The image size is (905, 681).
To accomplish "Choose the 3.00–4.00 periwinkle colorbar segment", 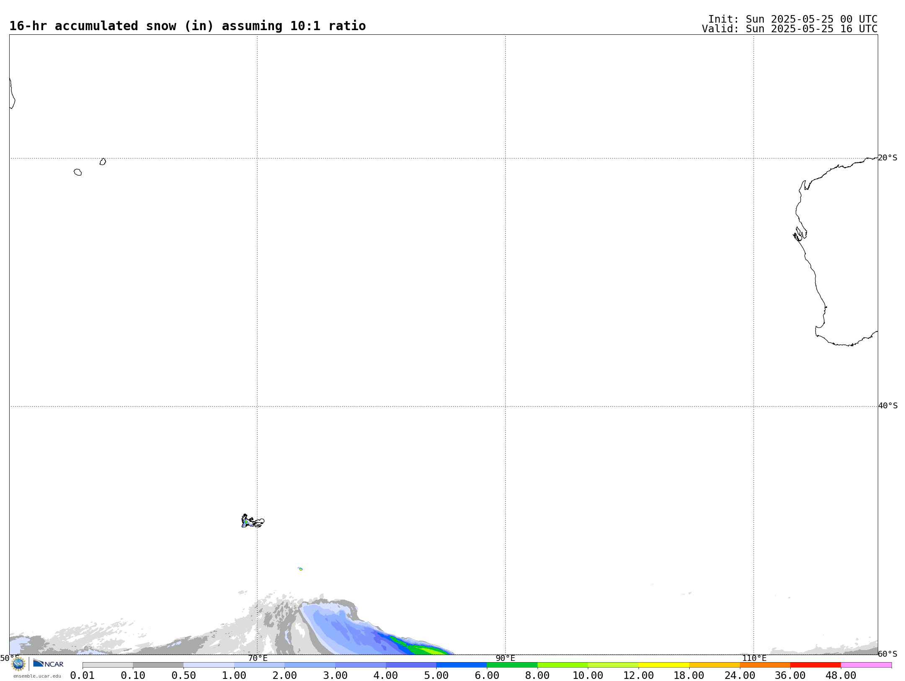I will (x=360, y=665).
